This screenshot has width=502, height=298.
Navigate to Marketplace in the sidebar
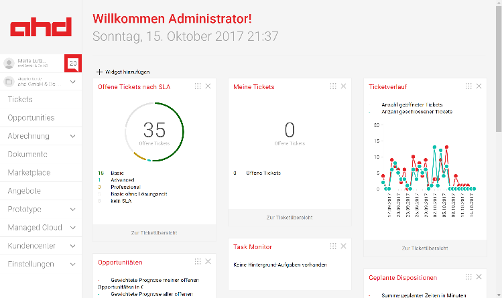pyautogui.click(x=29, y=173)
